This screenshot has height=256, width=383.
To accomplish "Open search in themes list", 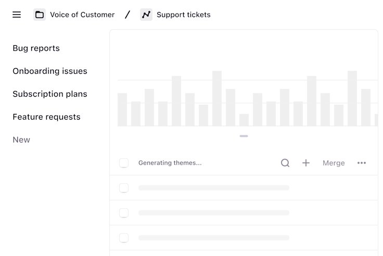I will click(x=285, y=163).
